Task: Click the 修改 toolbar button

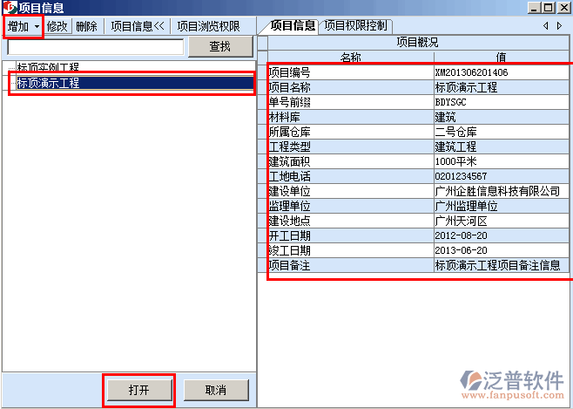Action: tap(57, 26)
